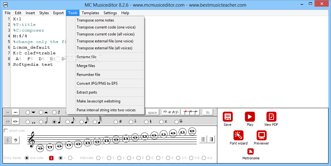Choose 'Convert JPG/PNG to EPS'

tap(105, 83)
